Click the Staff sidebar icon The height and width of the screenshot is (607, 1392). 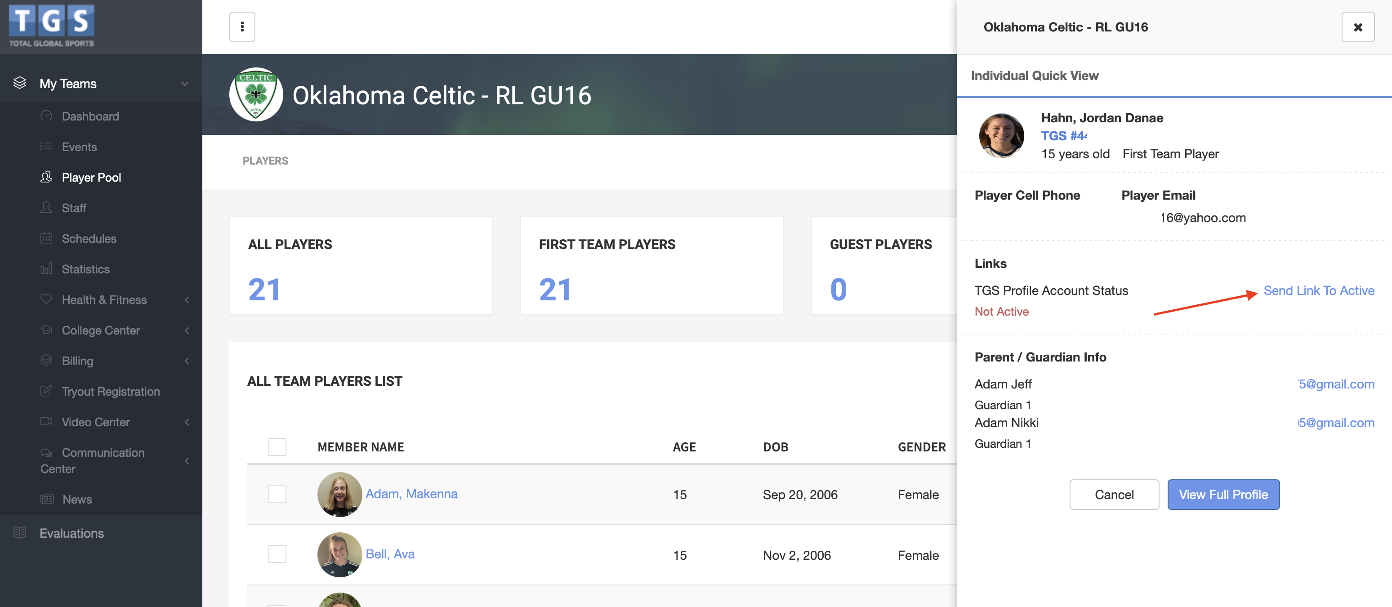46,208
